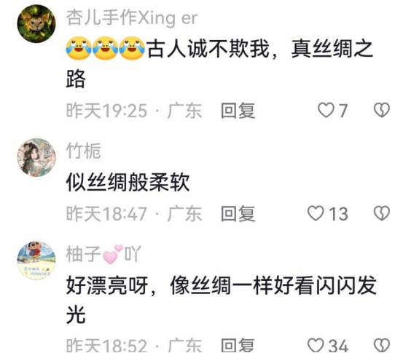
Task: Reply to the comment posted at 19:25
Action: pyautogui.click(x=238, y=110)
